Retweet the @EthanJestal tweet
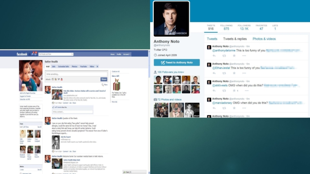Viewport: 310px width, 174px height. tap(224, 73)
